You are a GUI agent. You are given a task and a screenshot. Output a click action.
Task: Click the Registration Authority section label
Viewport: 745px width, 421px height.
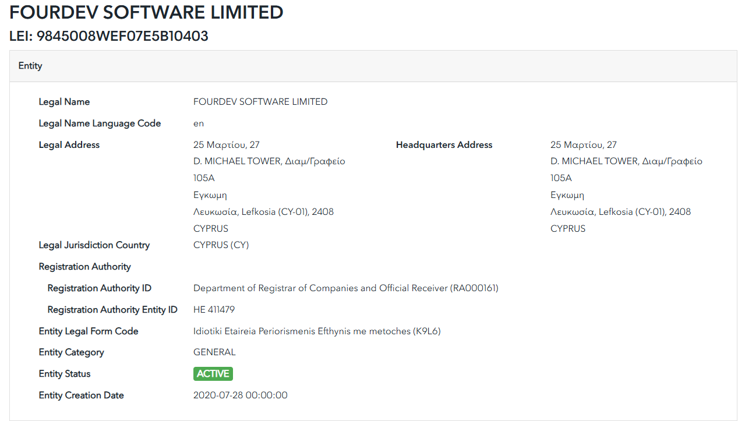tap(84, 267)
